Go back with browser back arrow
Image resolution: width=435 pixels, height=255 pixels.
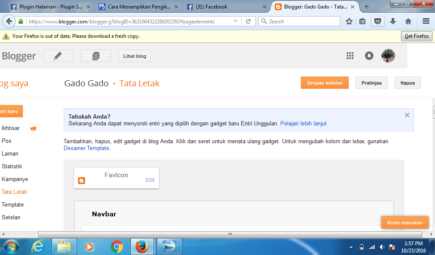click(9, 21)
